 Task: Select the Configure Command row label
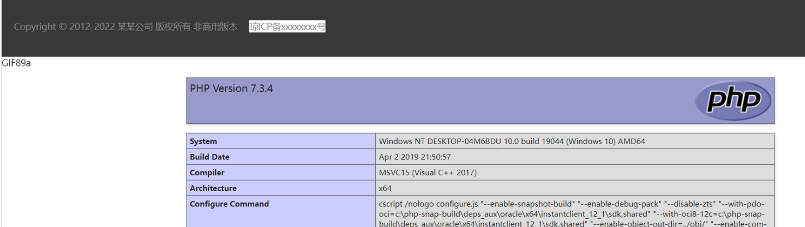point(229,204)
